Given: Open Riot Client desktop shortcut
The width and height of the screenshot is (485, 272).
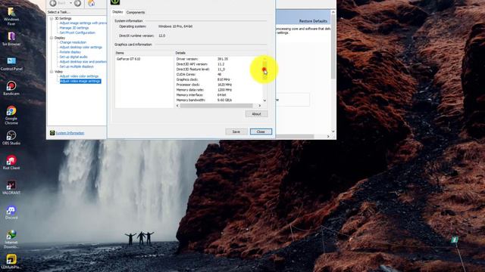Looking at the screenshot, I should [x=11, y=162].
